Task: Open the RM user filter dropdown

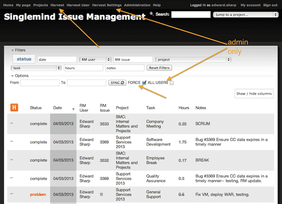Action: pos(95,59)
